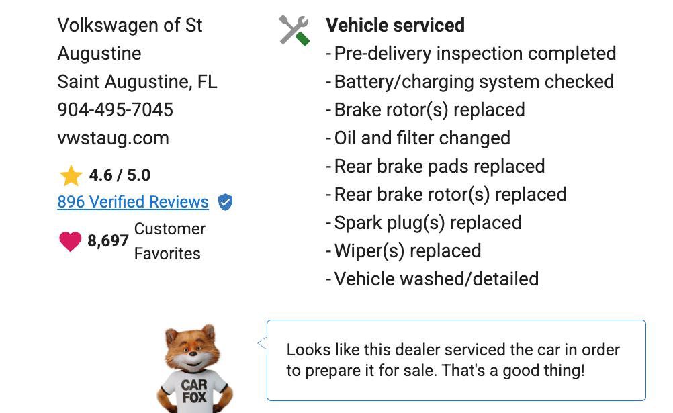Expand the Pre-delivery inspection completed entry

pos(476,54)
